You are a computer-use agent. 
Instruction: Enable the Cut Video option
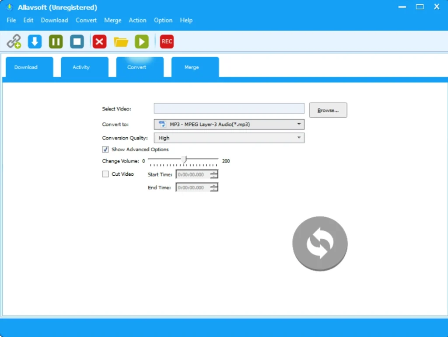coord(105,174)
